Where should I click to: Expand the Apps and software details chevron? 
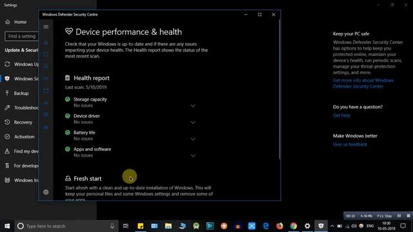[193, 156]
